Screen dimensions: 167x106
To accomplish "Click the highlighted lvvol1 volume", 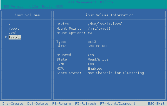I will point(15,37).
